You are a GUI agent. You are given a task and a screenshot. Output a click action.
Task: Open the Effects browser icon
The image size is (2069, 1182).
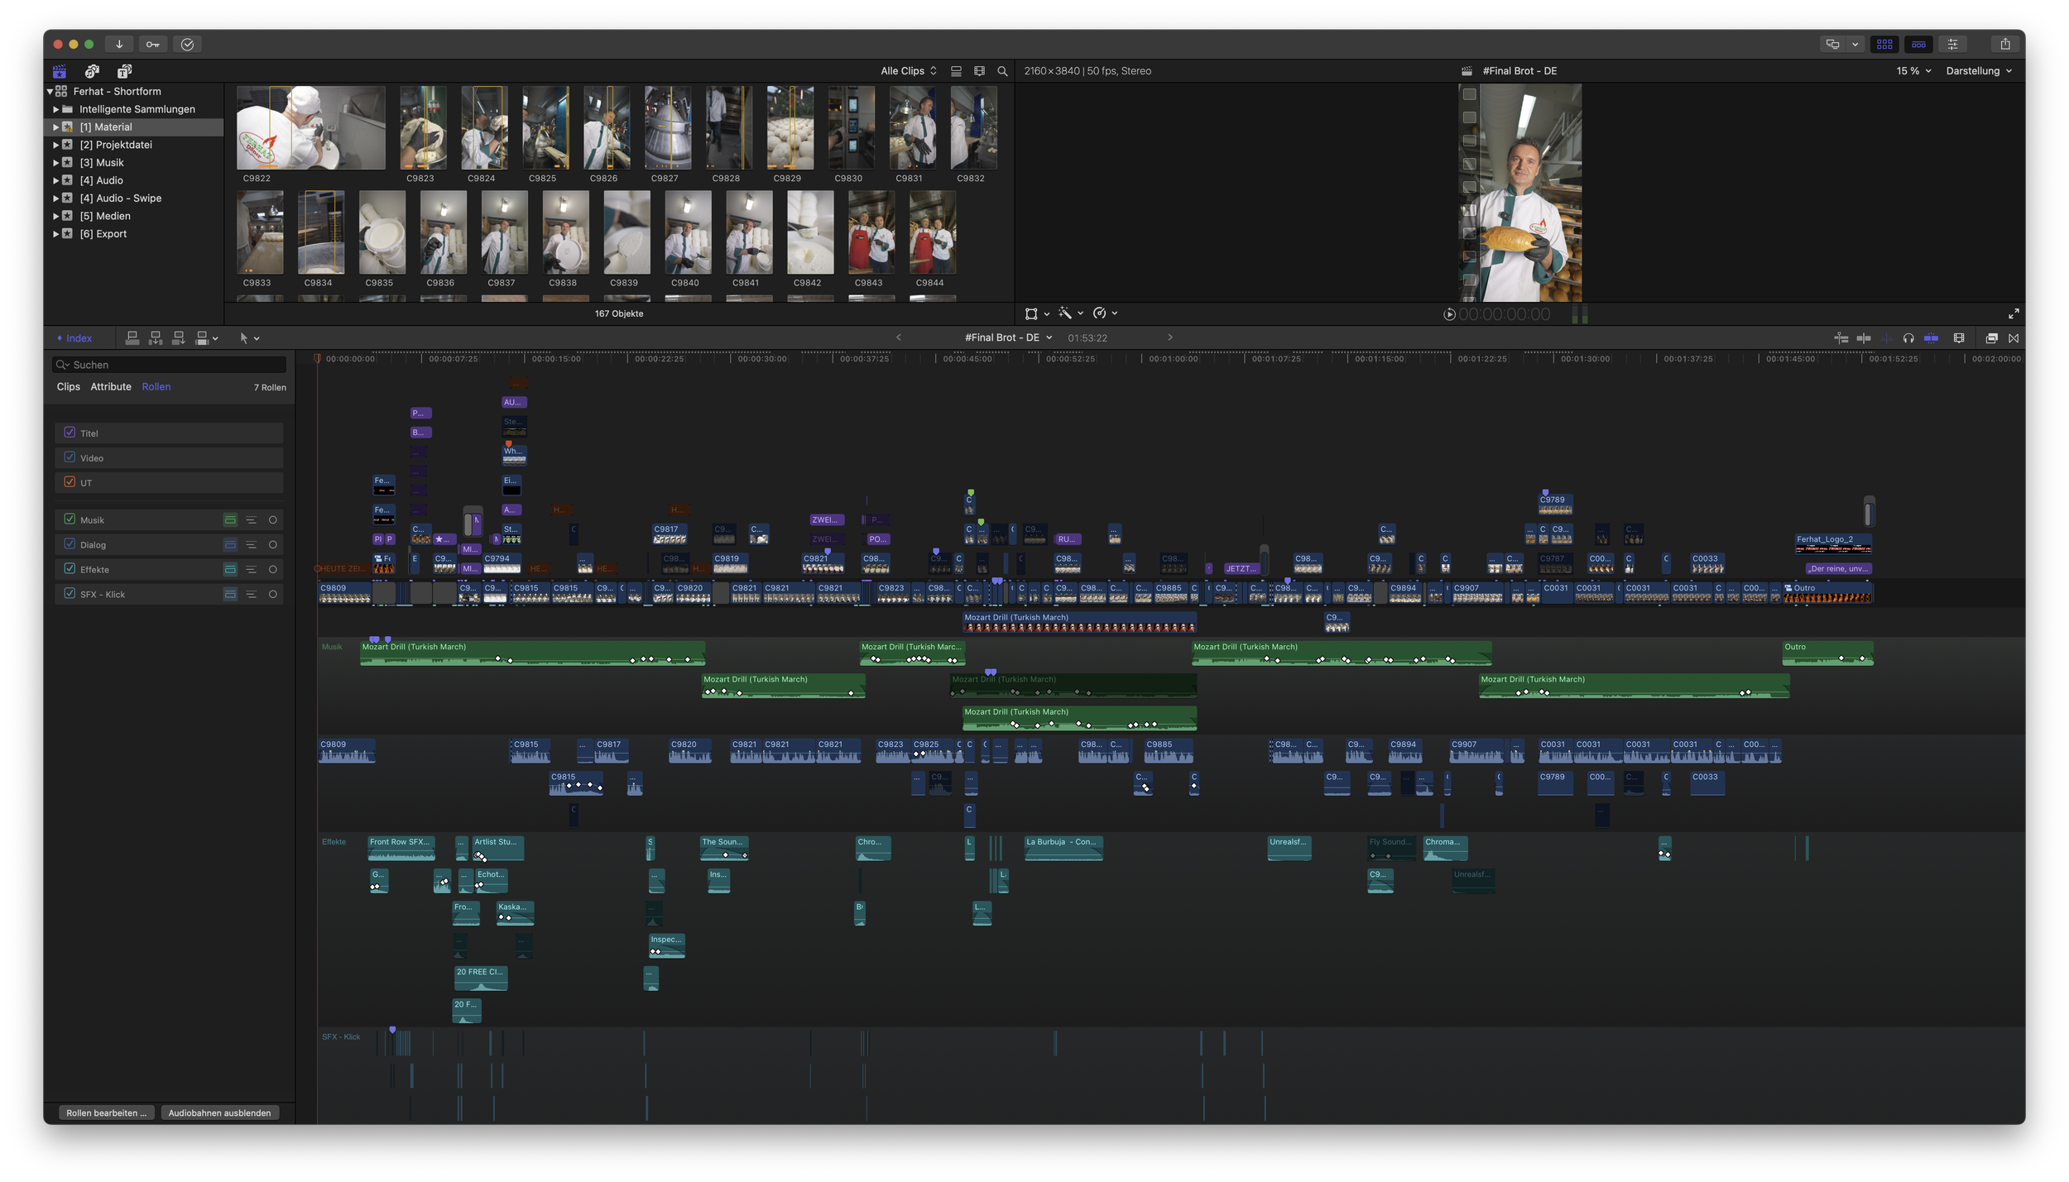pos(1991,337)
